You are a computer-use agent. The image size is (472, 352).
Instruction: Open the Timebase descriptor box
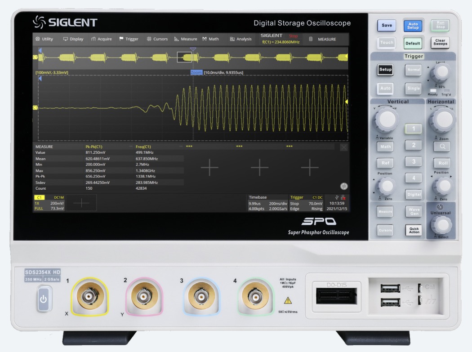tap(268, 203)
